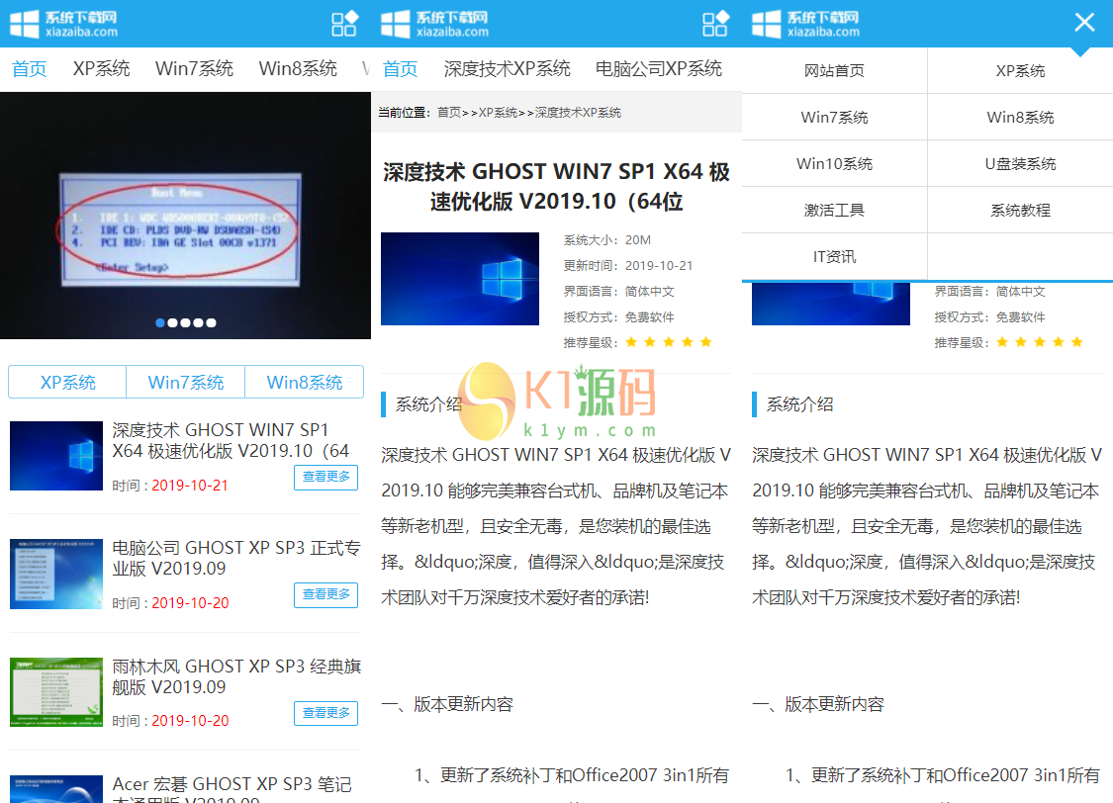1113x803 pixels.
Task: Open 深度技术 GHOST WIN7 SP1 X64 list title
Action: (x=231, y=440)
